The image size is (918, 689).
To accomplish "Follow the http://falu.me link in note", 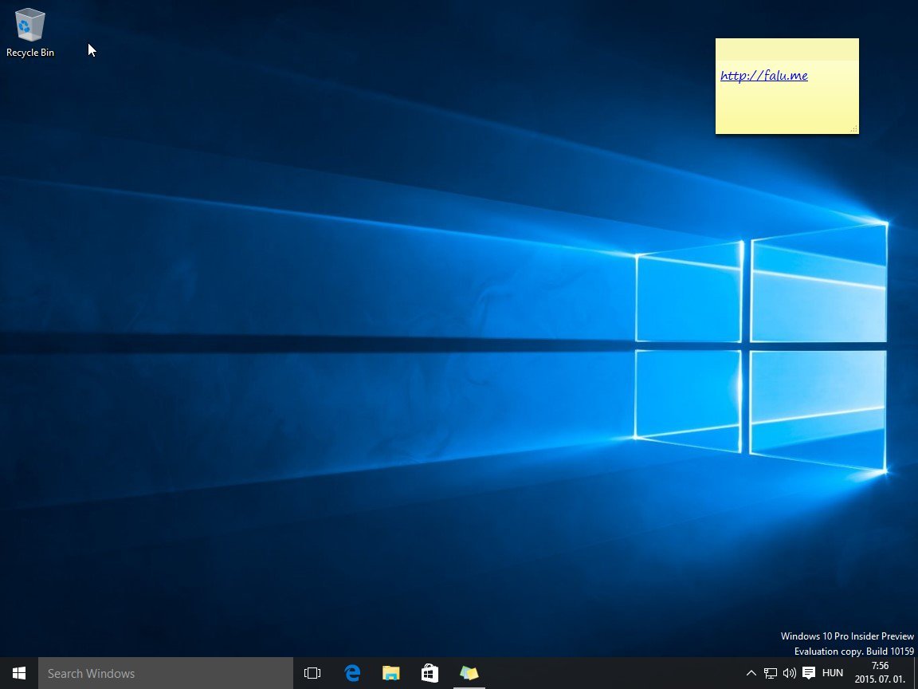I will coord(764,76).
